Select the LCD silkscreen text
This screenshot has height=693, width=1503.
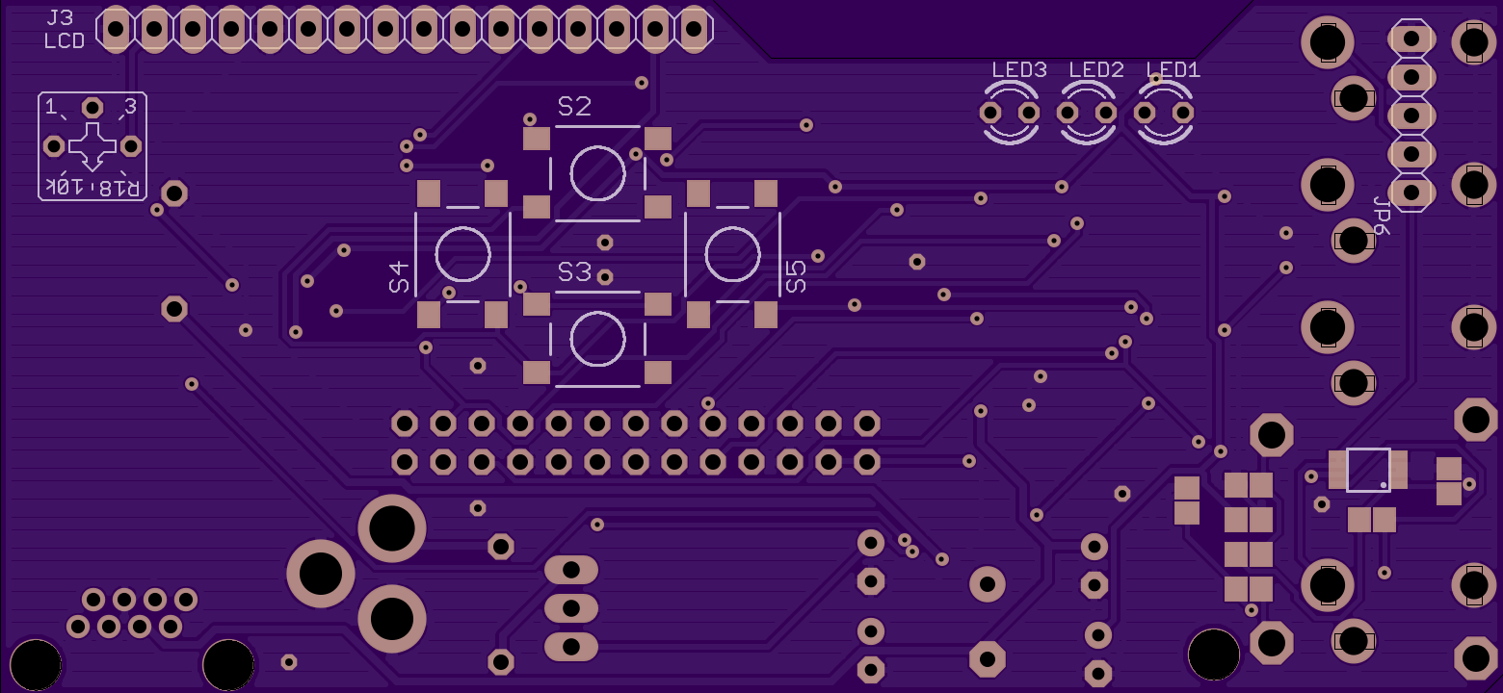65,41
